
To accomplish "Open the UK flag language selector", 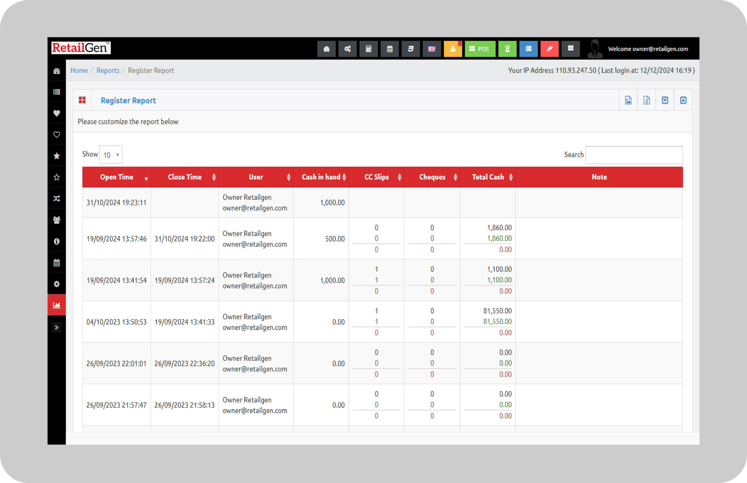I will click(x=432, y=49).
